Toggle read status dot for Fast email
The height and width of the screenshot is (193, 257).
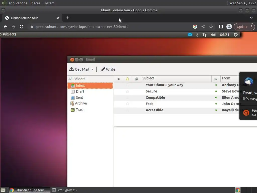click(216, 104)
